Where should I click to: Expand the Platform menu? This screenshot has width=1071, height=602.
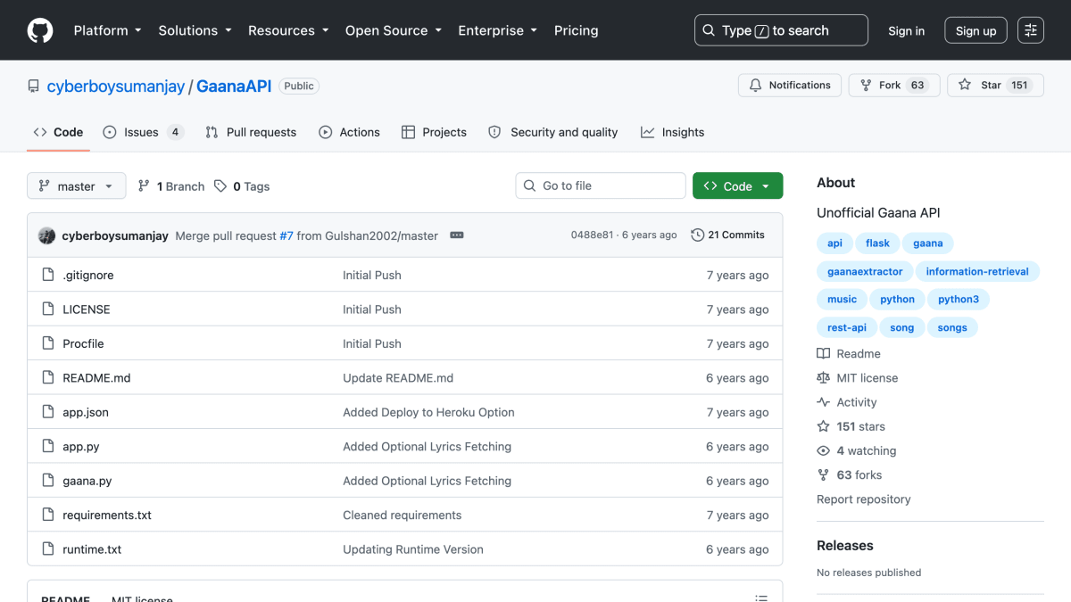click(107, 30)
